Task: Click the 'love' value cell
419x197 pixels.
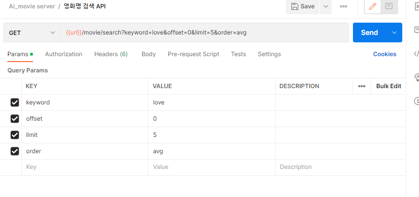Action: point(211,102)
